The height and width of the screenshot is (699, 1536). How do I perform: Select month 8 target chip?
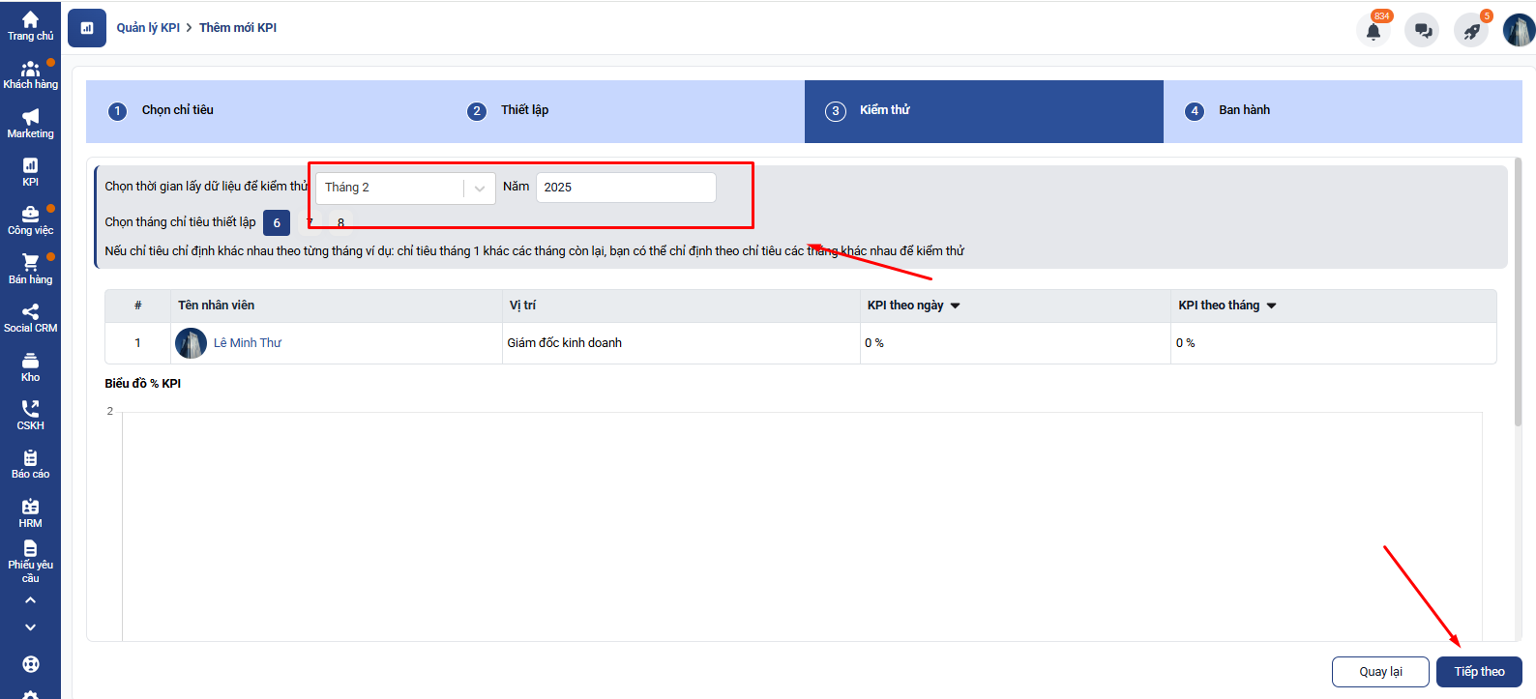340,223
